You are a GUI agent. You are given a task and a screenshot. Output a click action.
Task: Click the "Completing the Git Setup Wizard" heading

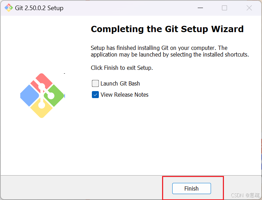tap(167, 29)
